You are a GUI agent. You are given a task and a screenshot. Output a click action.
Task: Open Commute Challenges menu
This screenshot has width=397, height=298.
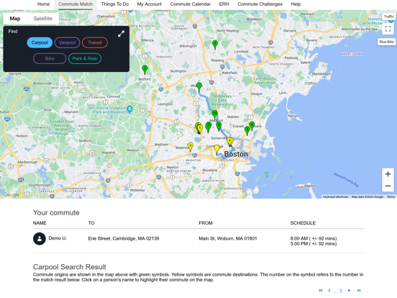click(260, 4)
